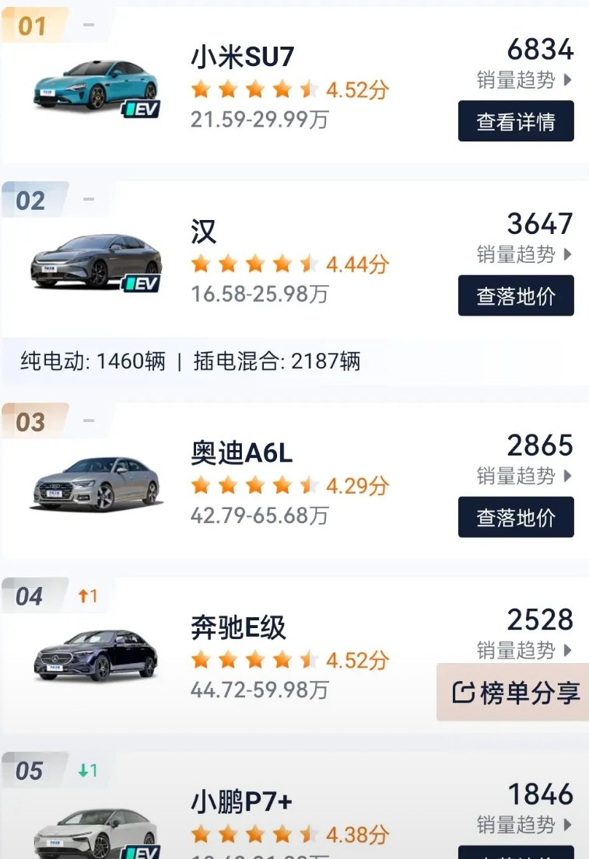Image resolution: width=589 pixels, height=859 pixels.
Task: Click 查落地价 for 汉
Action: tap(516, 296)
